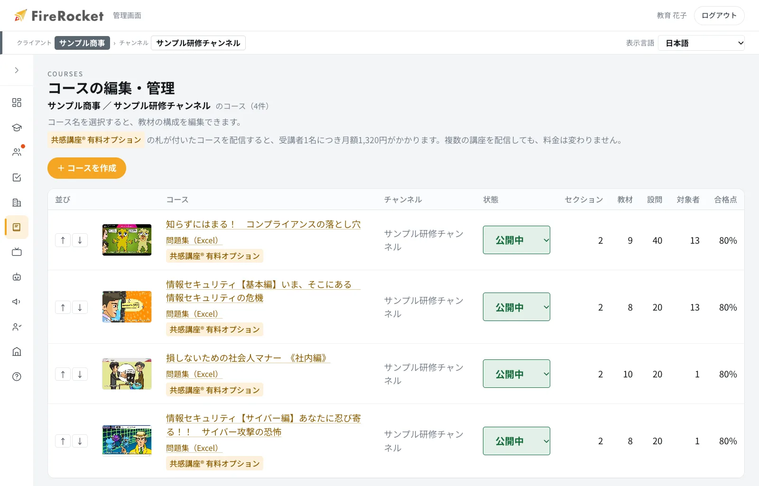
Task: Open the TV screen icon in sidebar
Action: coord(17,252)
